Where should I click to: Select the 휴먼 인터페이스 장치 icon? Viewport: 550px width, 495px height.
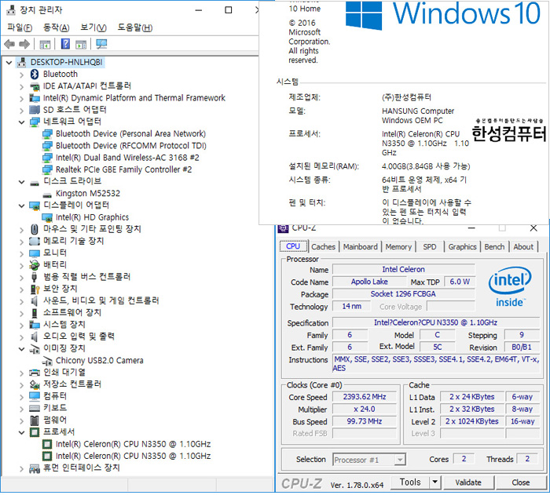pyautogui.click(x=35, y=468)
